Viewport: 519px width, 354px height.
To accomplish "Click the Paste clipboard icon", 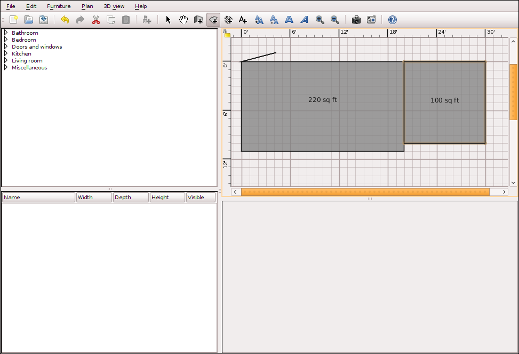I will point(126,20).
